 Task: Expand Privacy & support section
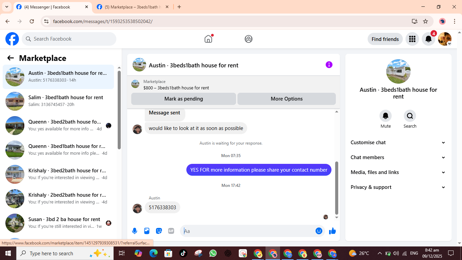coord(398,187)
